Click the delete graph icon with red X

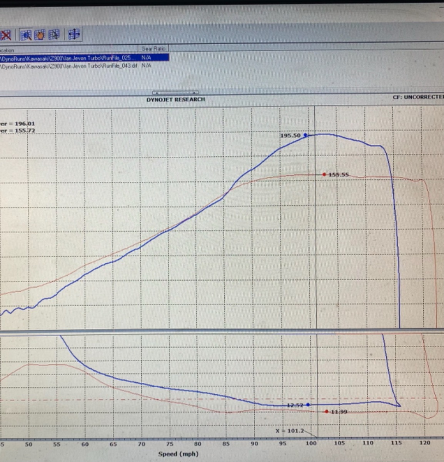pos(5,35)
